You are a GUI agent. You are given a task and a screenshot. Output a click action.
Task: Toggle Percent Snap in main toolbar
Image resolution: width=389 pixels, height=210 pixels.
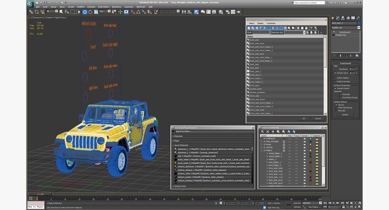pos(144,12)
